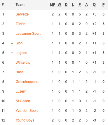
Task: Click the P points column header
Action: [x=103, y=5]
